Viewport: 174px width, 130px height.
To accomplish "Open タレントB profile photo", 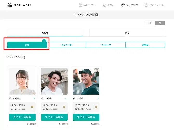I will tap(54, 81).
